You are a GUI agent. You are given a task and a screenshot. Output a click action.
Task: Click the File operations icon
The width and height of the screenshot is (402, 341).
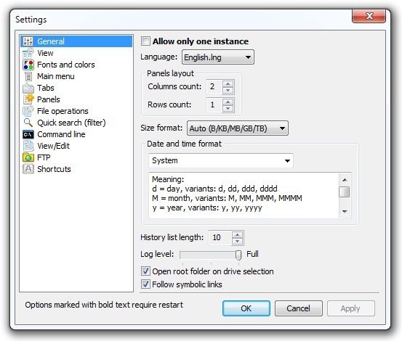[28, 111]
